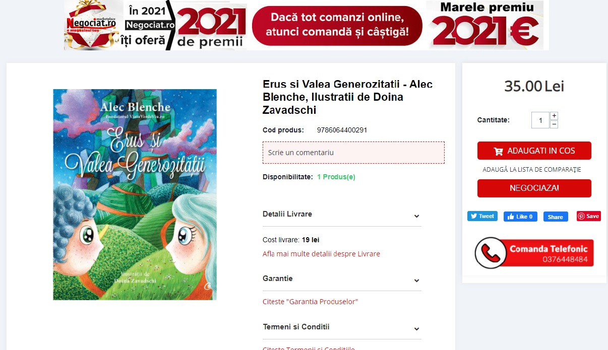The height and width of the screenshot is (350, 608).
Task: Increase quantity with the plus stepper
Action: pos(554,116)
